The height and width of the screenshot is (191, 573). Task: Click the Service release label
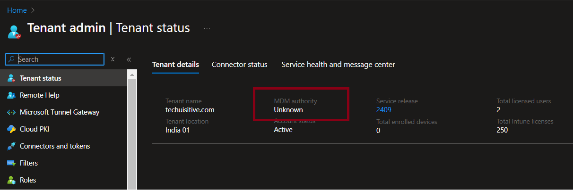click(x=397, y=101)
